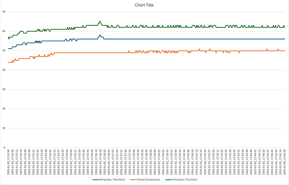Click the y-axis label 60
Viewport: 289px width, 185px height.
[4, 31]
